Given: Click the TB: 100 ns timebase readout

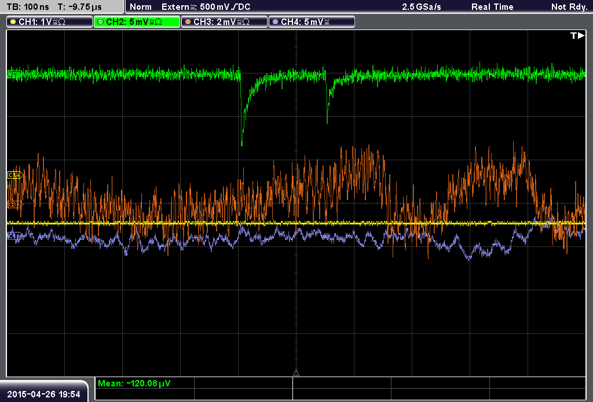Looking at the screenshot, I should 28,7.
